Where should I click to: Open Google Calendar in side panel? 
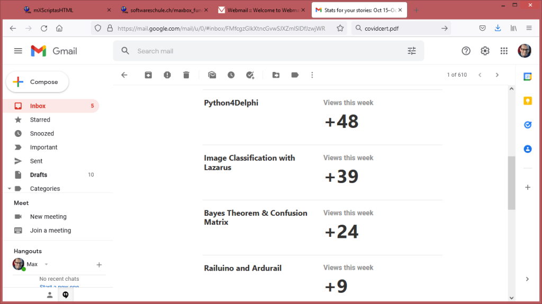(x=528, y=77)
